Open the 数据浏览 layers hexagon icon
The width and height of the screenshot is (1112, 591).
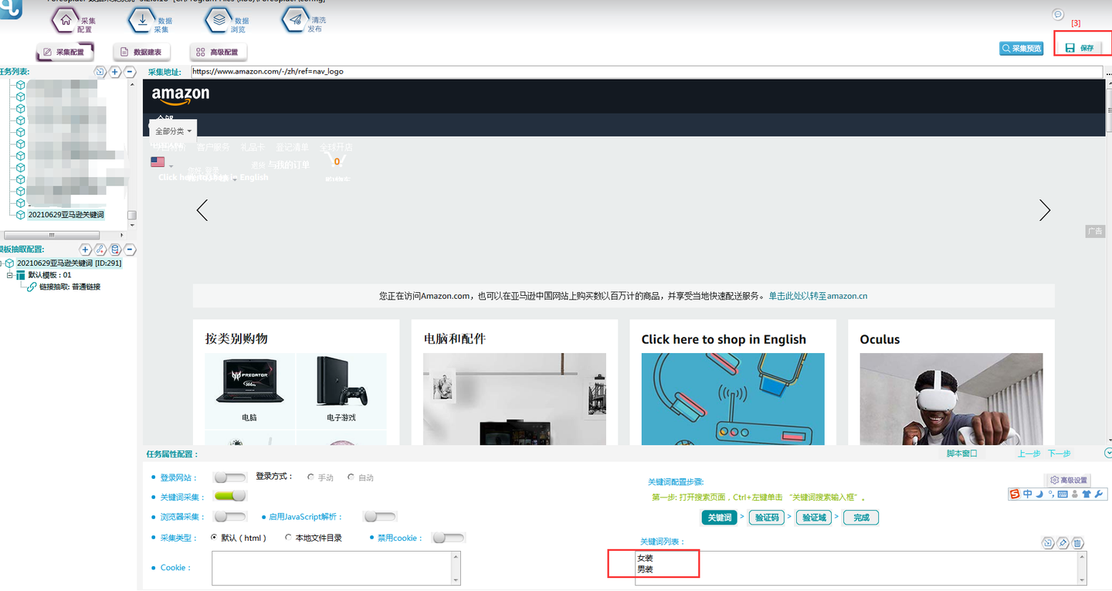pos(219,21)
